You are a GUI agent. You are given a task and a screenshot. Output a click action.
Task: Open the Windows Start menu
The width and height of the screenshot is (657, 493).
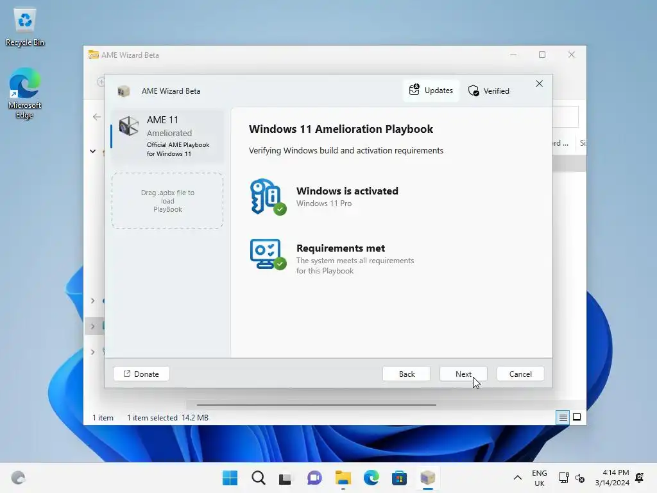tap(230, 478)
